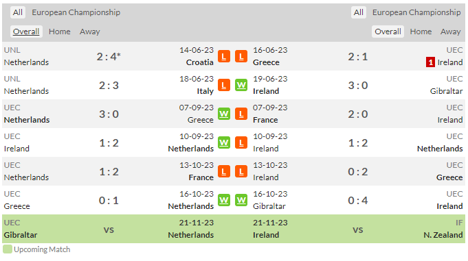This screenshot has width=468, height=261.
Task: Click the win badge for Ireland vs Gibraltar
Action: 241,85
